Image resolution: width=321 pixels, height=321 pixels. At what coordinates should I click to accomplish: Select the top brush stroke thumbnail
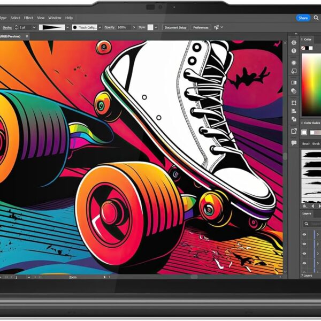311,154
